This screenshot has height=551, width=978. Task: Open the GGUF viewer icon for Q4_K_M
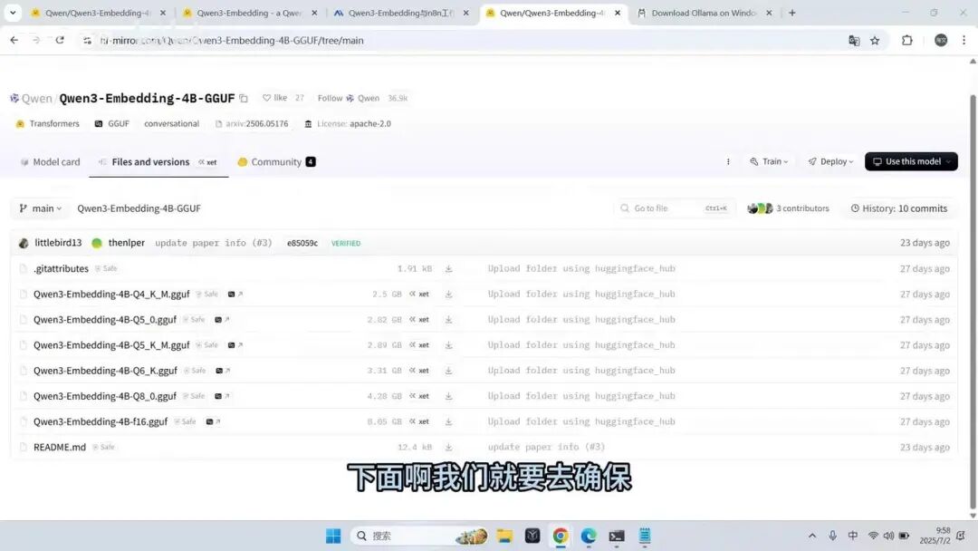[235, 294]
